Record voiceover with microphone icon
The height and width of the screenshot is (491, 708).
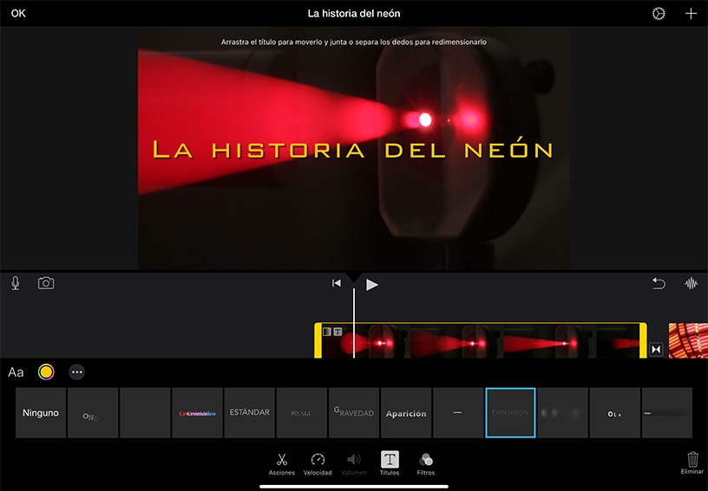click(x=16, y=283)
